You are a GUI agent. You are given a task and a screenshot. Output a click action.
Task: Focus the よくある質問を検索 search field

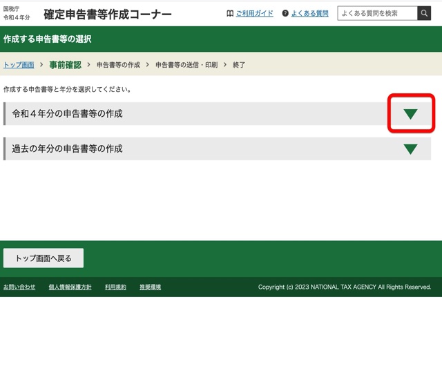point(377,14)
